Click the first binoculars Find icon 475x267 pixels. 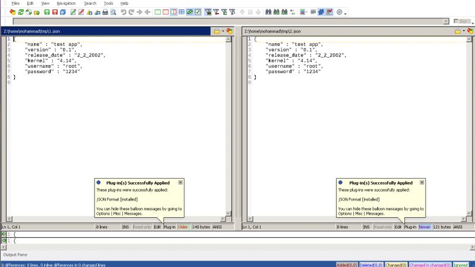(x=268, y=12)
